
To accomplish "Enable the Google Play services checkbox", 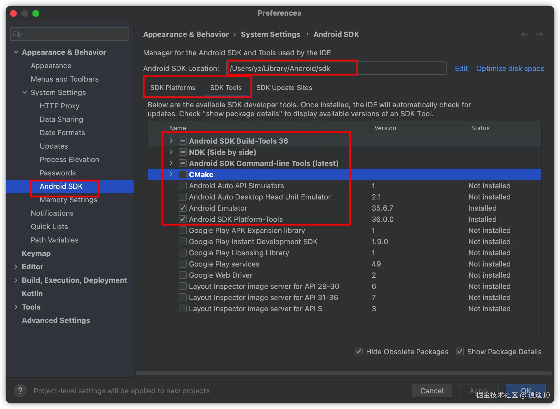I will click(x=183, y=264).
